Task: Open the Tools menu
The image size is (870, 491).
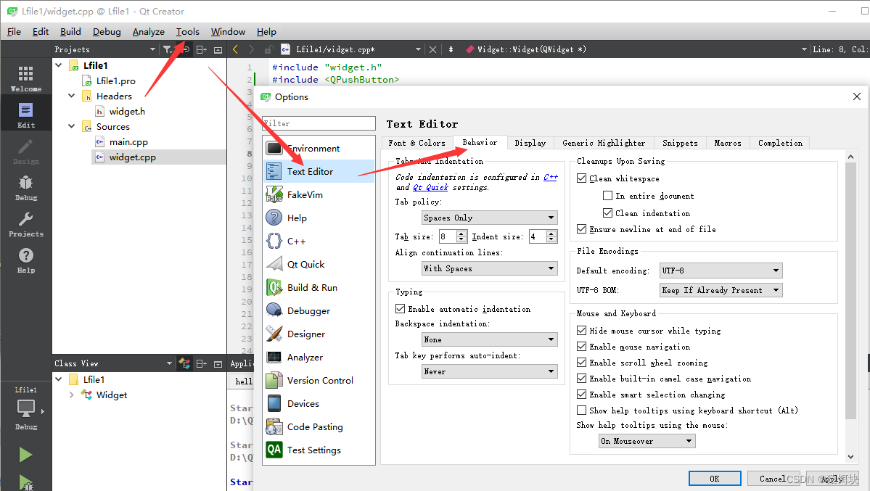Action: [187, 32]
